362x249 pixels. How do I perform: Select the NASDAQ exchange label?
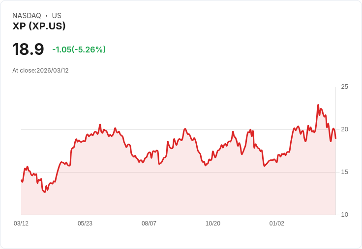27,16
